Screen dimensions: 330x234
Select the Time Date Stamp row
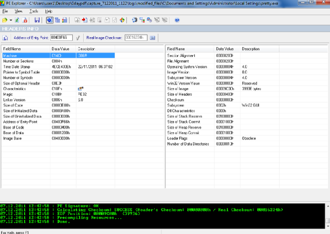pos(16,66)
